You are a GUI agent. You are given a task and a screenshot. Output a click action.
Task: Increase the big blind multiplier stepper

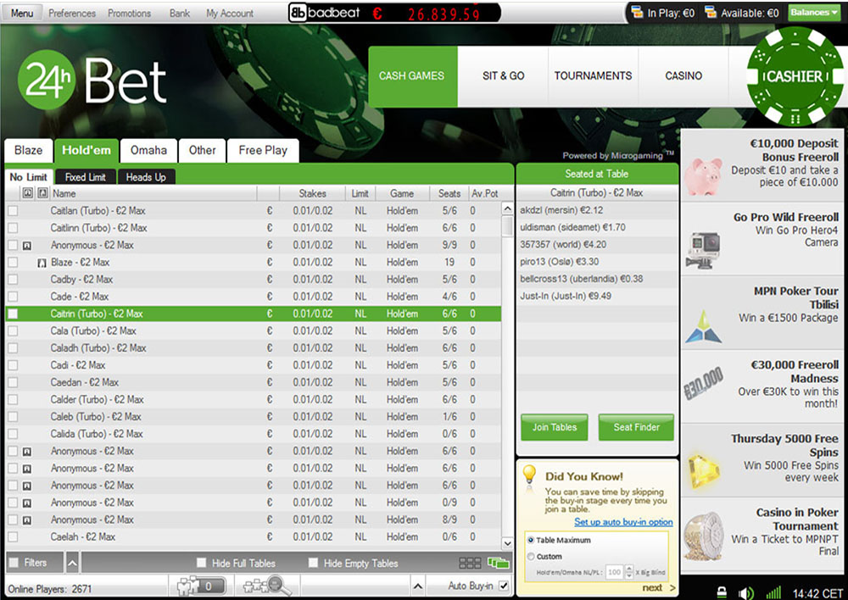[628, 569]
